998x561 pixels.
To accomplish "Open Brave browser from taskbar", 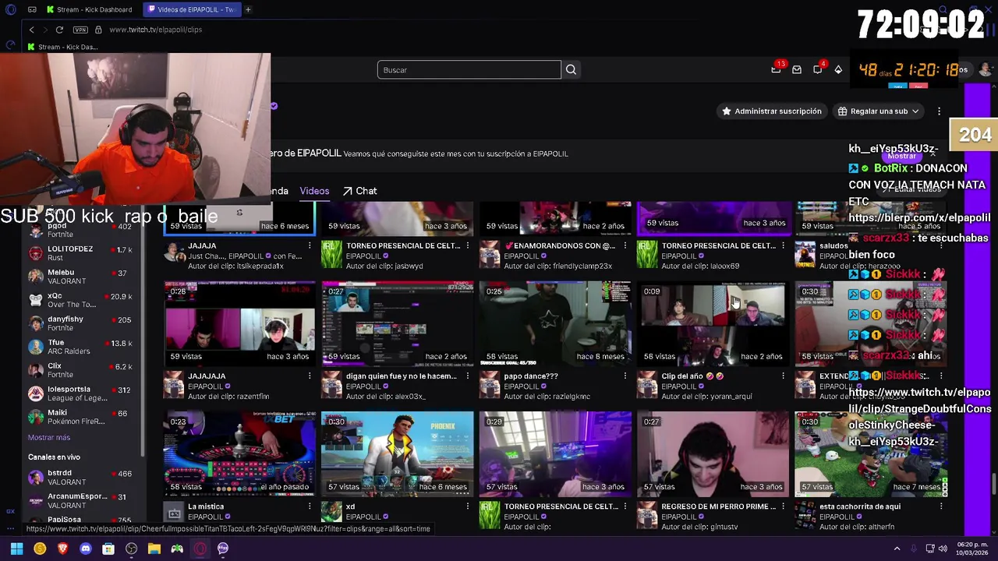I will click(x=62, y=549).
